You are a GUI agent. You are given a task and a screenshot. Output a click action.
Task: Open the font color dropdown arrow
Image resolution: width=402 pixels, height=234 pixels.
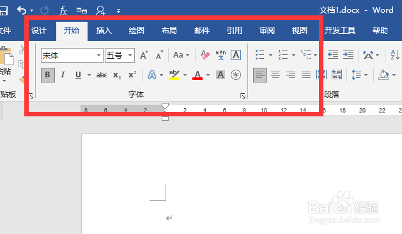tap(208, 75)
